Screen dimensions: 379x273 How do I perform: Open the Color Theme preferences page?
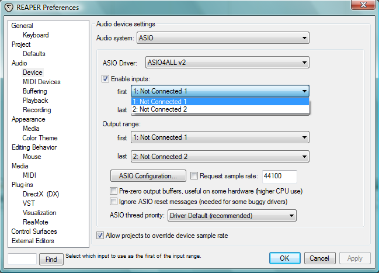[40, 138]
